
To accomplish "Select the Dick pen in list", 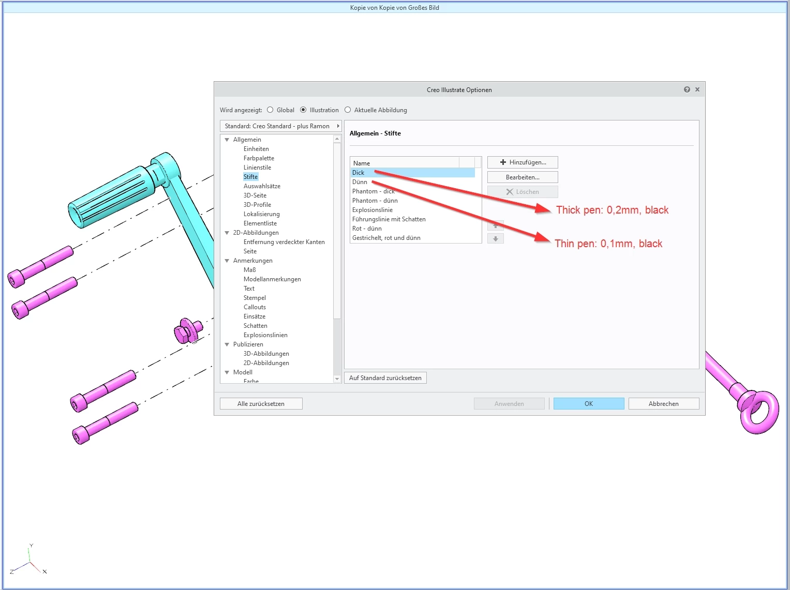I will click(412, 173).
